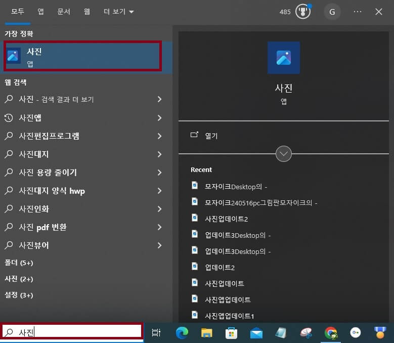
Task: Click the open icon beside 열기
Action: click(x=194, y=135)
